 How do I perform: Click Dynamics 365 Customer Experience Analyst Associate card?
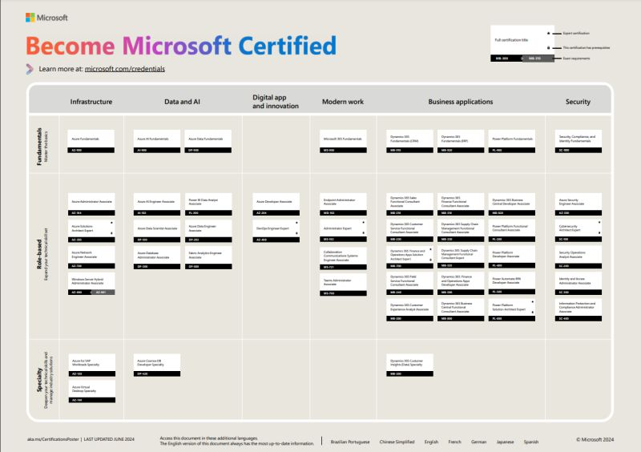[x=409, y=309]
